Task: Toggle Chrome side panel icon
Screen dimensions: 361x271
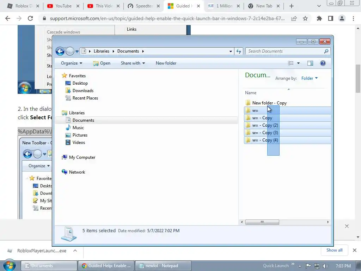Action: 331,18
